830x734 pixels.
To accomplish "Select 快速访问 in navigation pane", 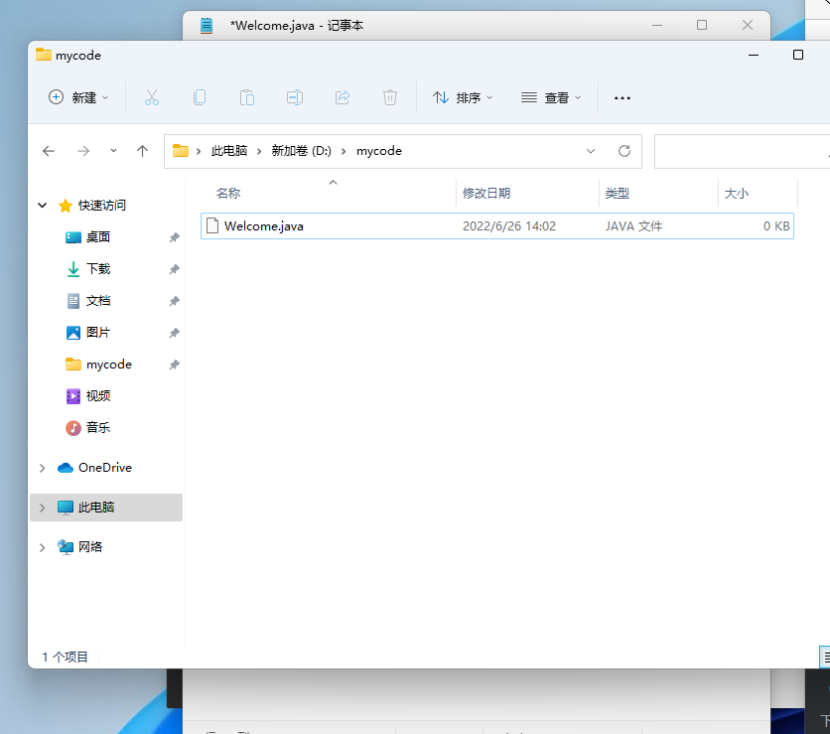I will click(102, 205).
